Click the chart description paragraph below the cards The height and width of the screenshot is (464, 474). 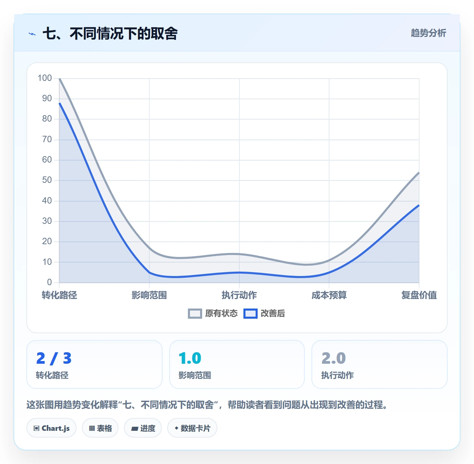point(207,405)
